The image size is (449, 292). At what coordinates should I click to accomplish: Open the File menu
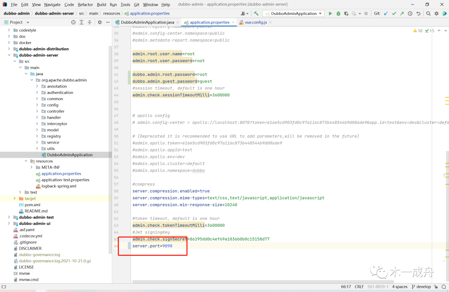(x=14, y=5)
